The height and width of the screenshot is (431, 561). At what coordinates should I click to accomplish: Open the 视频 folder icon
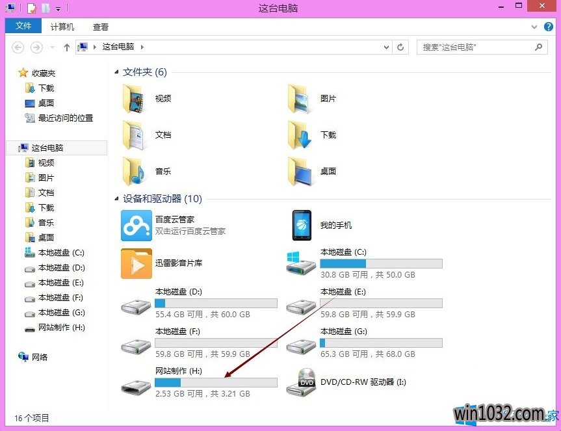[x=136, y=99]
